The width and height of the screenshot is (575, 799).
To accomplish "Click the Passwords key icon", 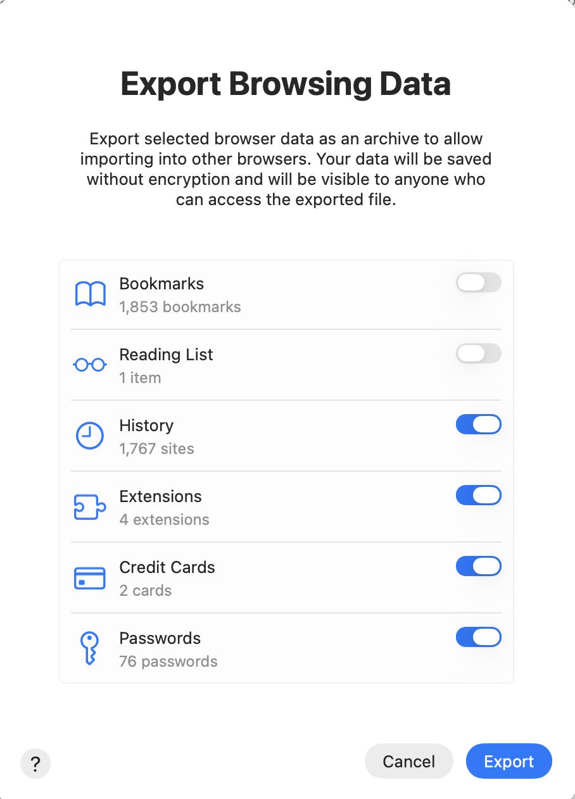I will pyautogui.click(x=90, y=649).
